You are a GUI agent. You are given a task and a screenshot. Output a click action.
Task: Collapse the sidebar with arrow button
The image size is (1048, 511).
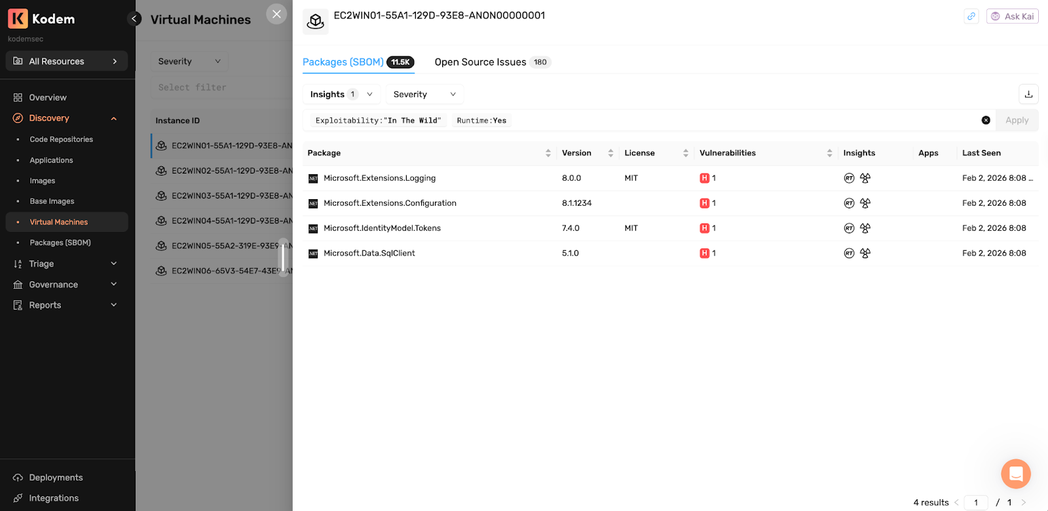point(134,18)
